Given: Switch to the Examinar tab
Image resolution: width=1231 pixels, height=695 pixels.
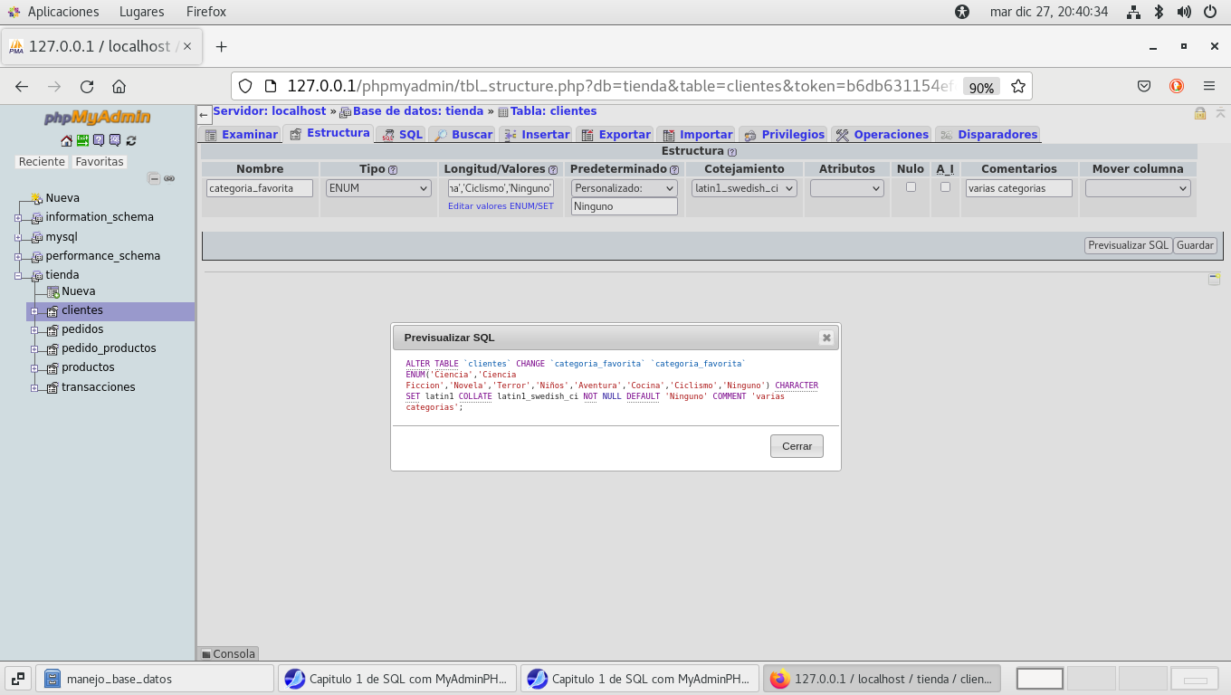Looking at the screenshot, I should pos(241,134).
